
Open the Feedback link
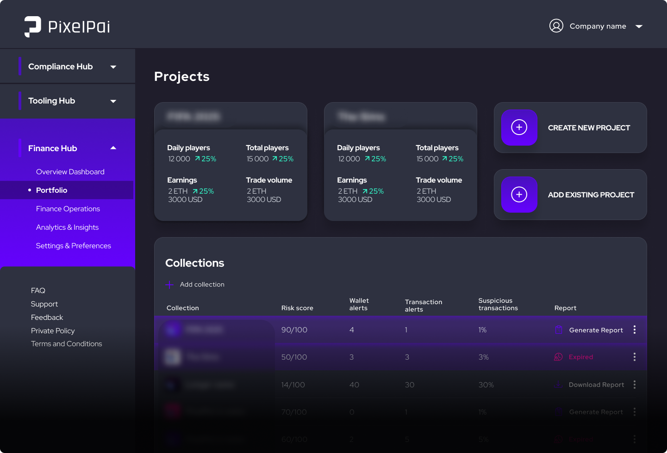[47, 317]
